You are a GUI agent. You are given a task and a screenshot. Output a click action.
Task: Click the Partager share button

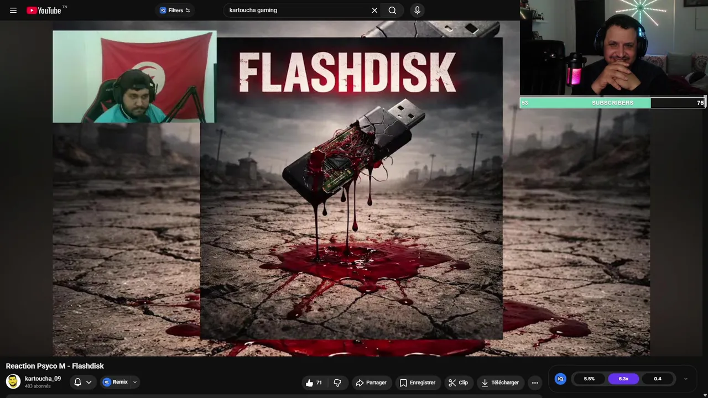[371, 383]
